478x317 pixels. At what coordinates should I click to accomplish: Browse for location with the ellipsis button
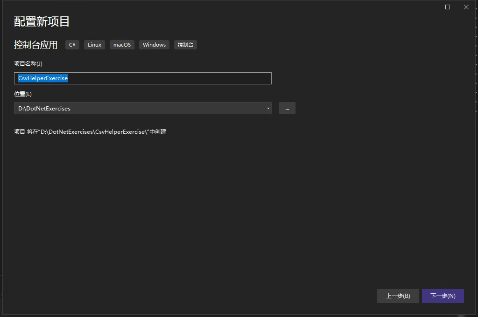pos(287,109)
